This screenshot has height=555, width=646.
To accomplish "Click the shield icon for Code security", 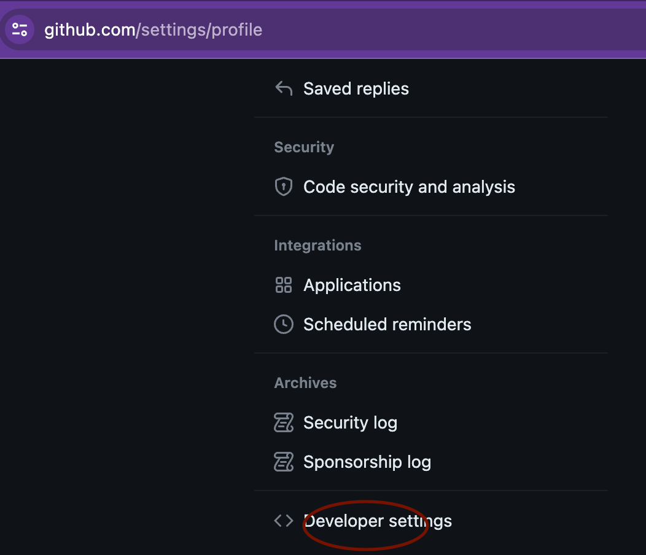I will 284,187.
